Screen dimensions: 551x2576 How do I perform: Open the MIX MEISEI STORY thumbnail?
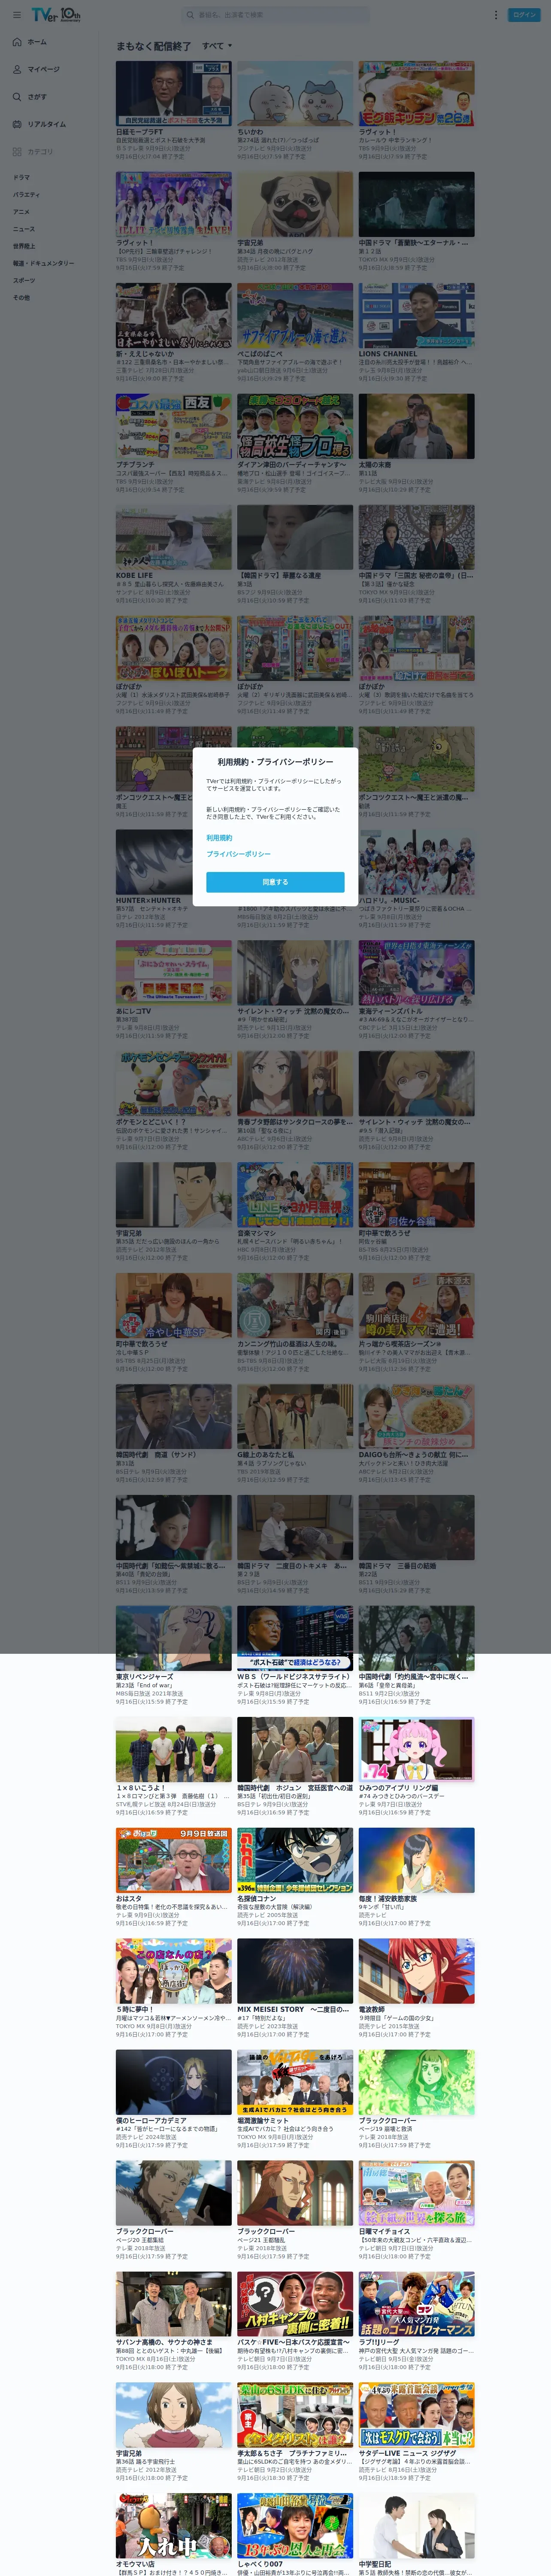tap(295, 1971)
